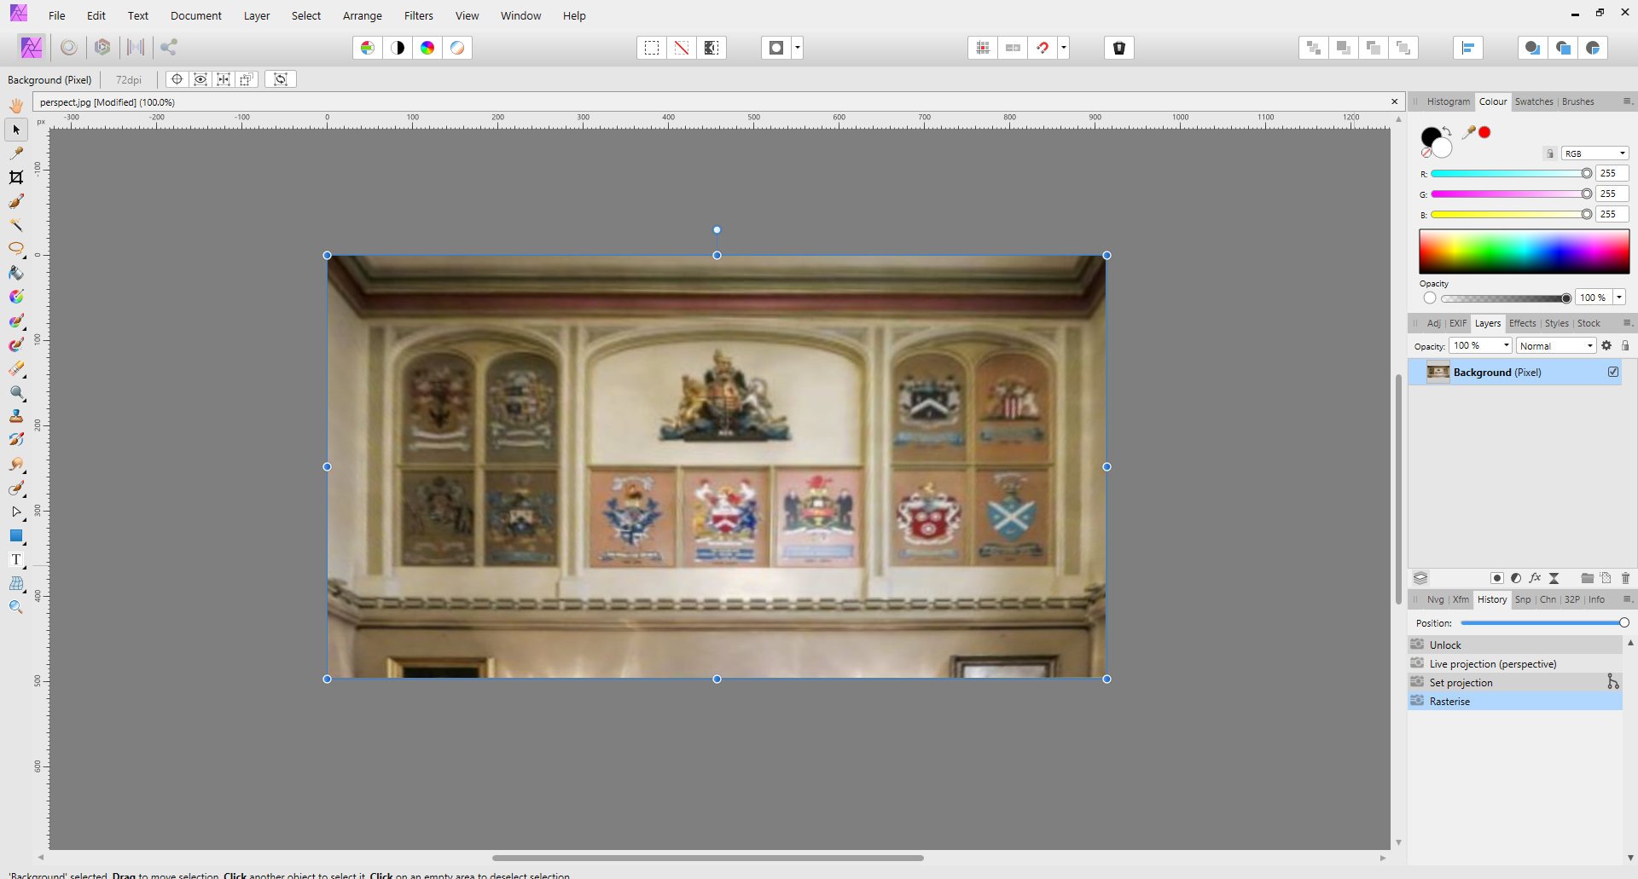1638x879 pixels.
Task: Open the snapping options dropdown arrow
Action: [x=1064, y=48]
